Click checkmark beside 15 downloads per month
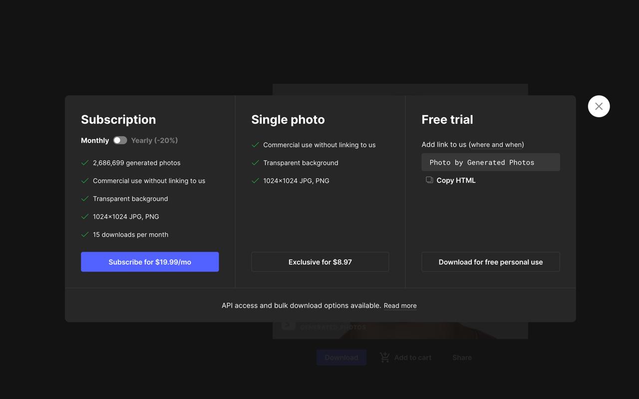 tap(85, 234)
